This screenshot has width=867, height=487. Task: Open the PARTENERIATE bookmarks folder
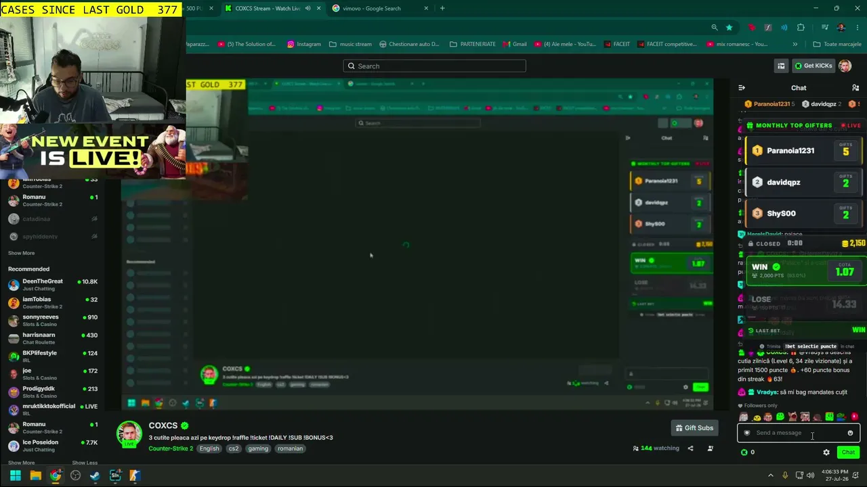pos(473,44)
